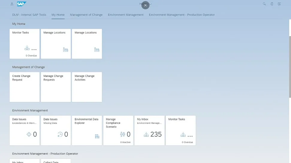The image size is (291, 163).
Task: Open My Inbox tile under Production Operator
Action: [x=25, y=161]
